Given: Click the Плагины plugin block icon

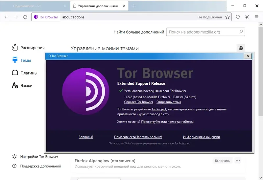Looking at the screenshot, I should point(15,73).
